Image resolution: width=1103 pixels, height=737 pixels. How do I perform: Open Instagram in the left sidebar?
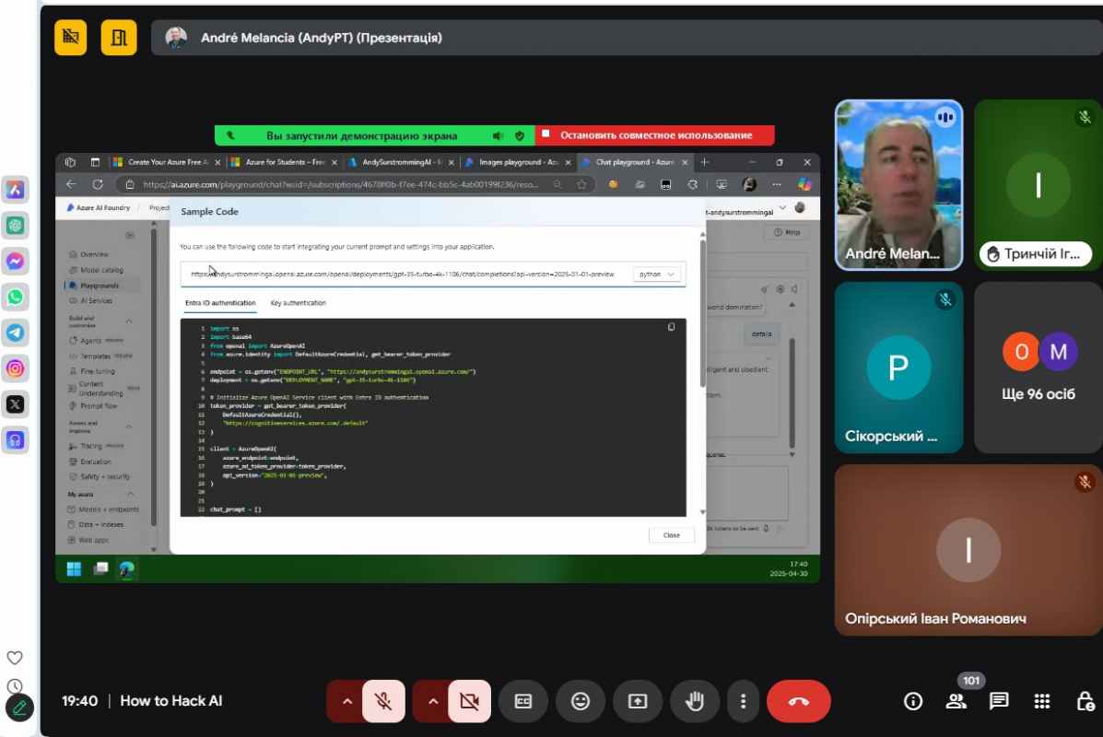point(16,368)
